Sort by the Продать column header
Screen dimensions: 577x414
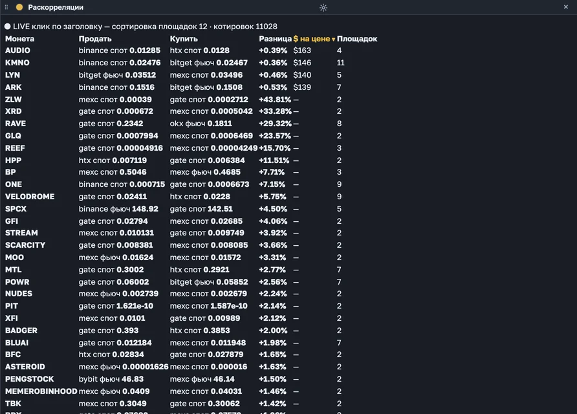coord(95,39)
